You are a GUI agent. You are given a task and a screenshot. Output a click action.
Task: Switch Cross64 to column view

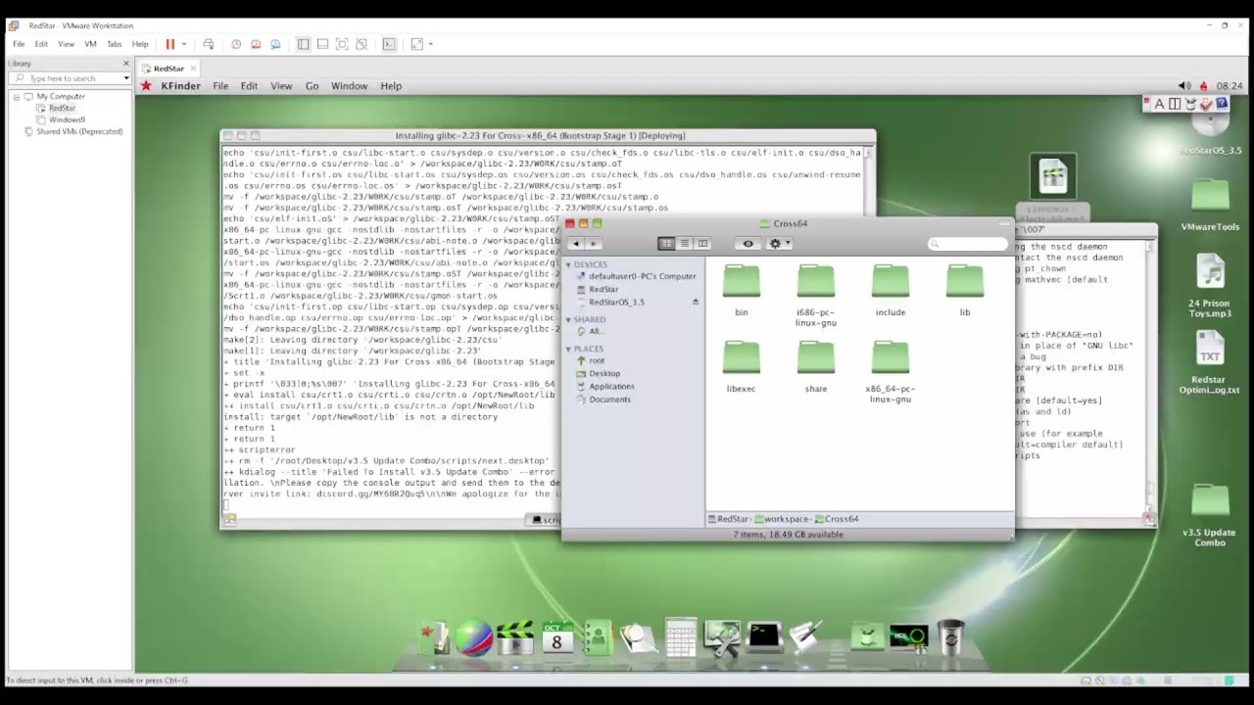(x=702, y=244)
